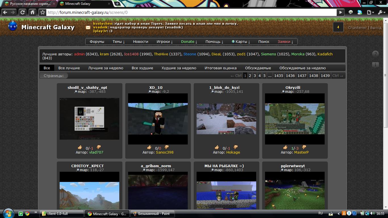
Task: Open the notifications counter showing 4
Action: coord(338,27)
